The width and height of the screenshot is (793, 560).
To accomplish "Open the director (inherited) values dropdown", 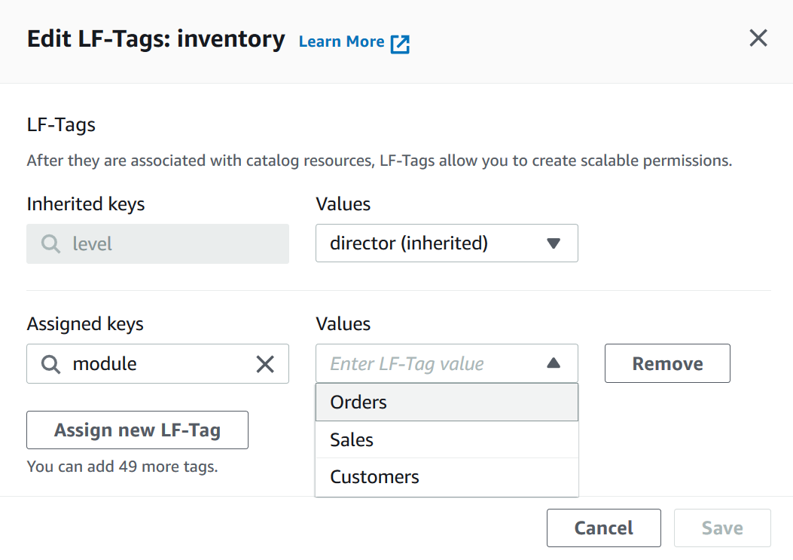I will 437,243.
